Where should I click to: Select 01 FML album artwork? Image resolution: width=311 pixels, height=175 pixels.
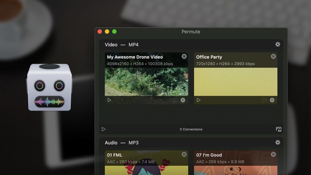coord(146,170)
